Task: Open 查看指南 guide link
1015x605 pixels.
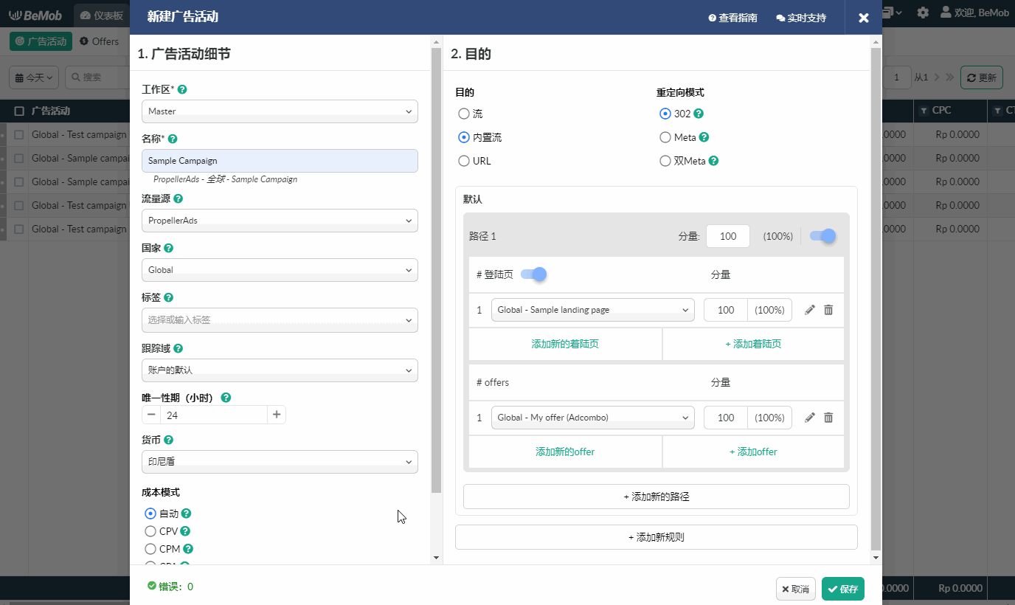Action: pos(732,18)
